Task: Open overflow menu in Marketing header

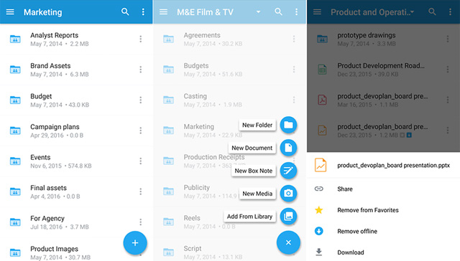Action: (143, 11)
